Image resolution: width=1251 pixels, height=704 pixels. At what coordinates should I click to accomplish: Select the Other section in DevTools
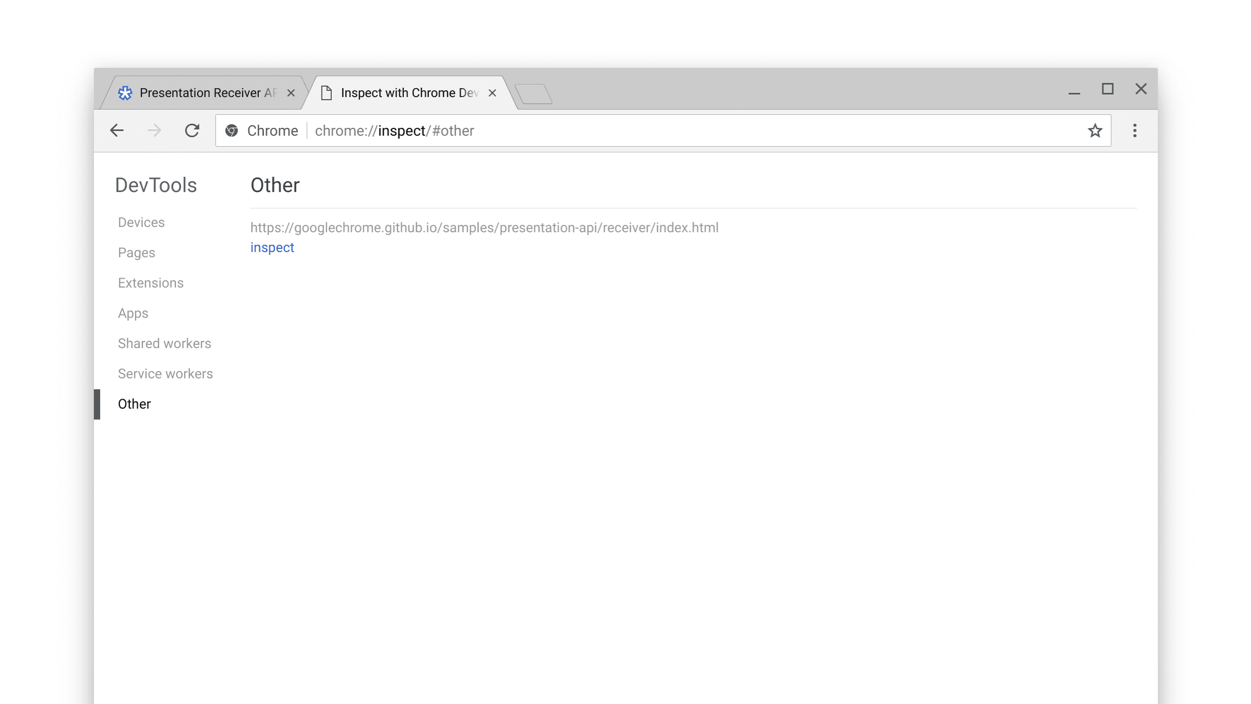click(x=134, y=403)
